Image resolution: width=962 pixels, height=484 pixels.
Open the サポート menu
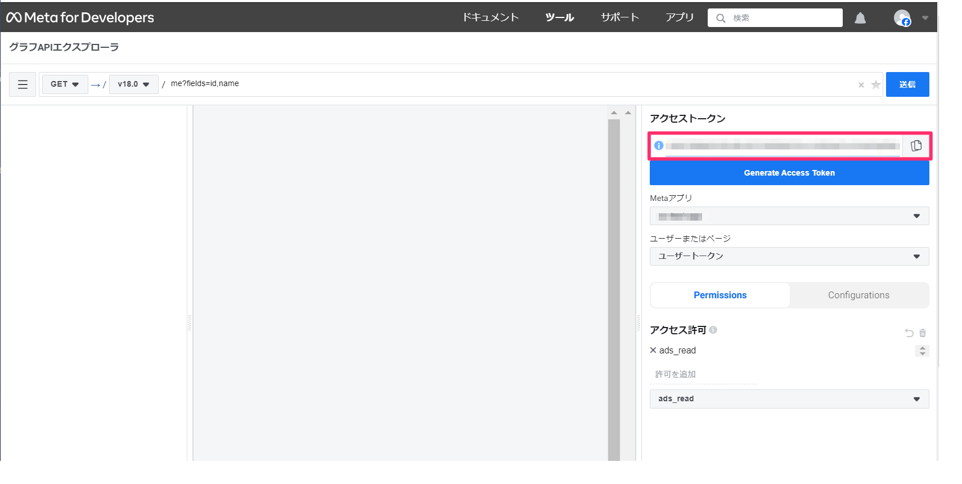click(x=619, y=17)
